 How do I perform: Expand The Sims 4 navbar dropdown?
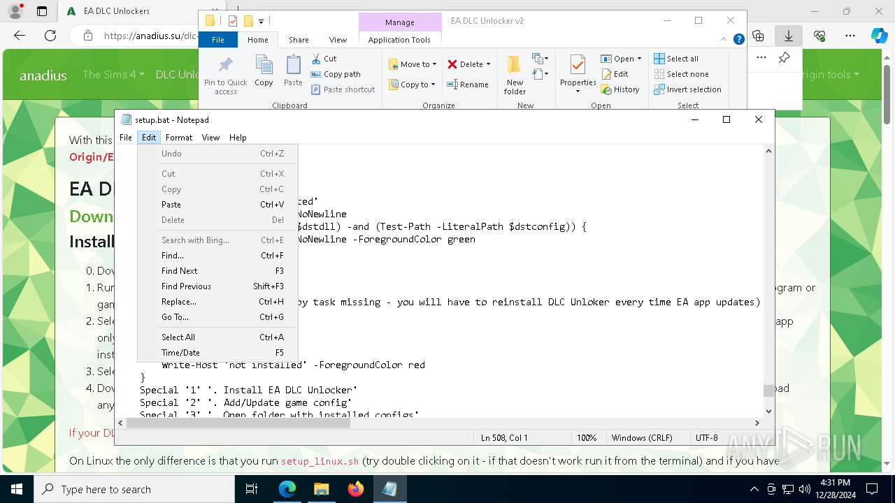[113, 74]
